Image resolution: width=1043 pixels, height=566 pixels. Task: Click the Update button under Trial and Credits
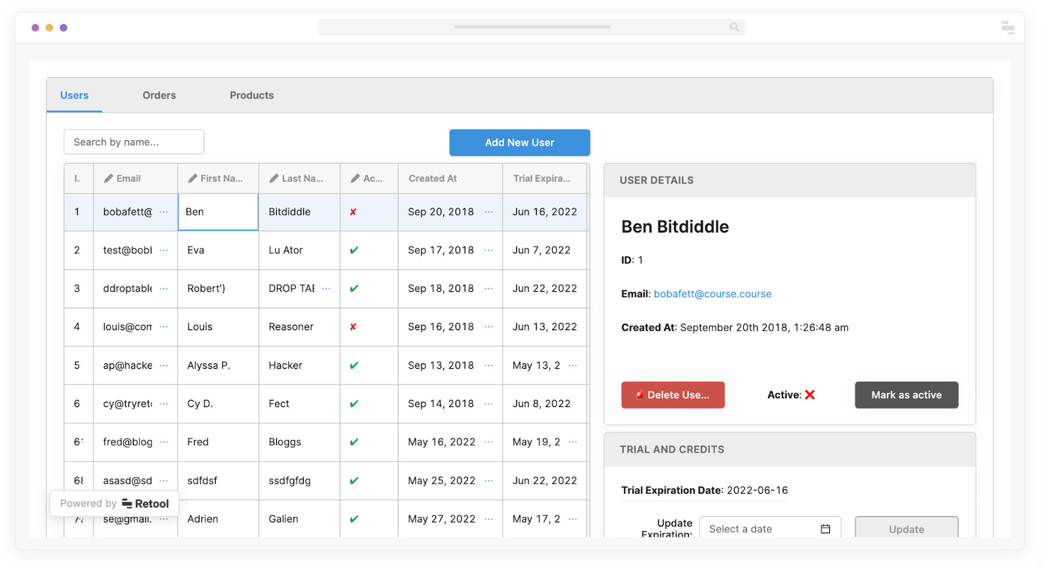click(x=906, y=529)
